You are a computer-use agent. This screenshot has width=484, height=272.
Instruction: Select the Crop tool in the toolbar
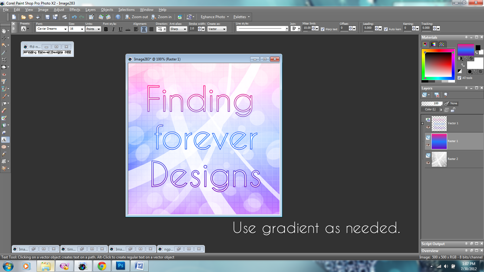5,60
